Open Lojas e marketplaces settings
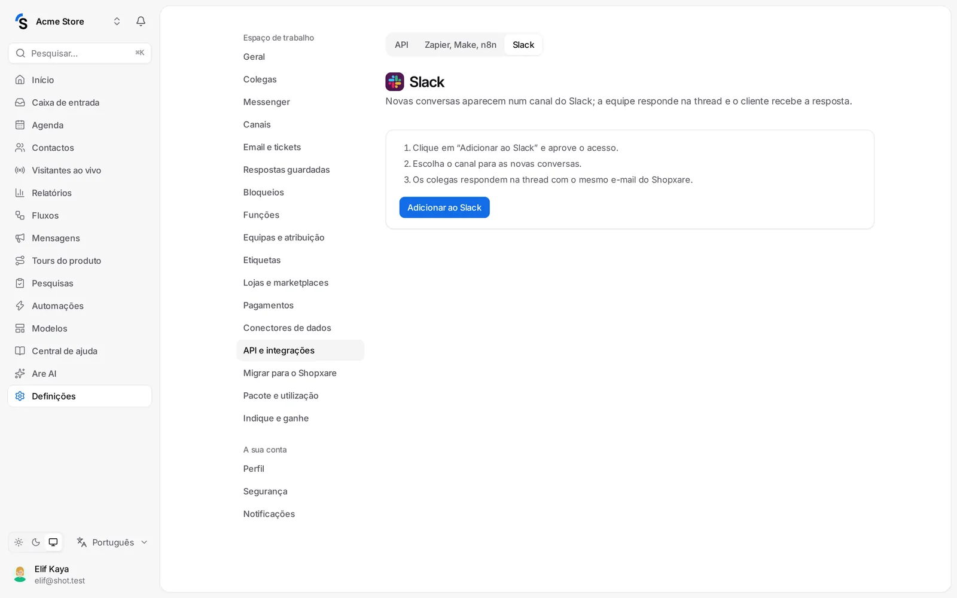 coord(300,283)
